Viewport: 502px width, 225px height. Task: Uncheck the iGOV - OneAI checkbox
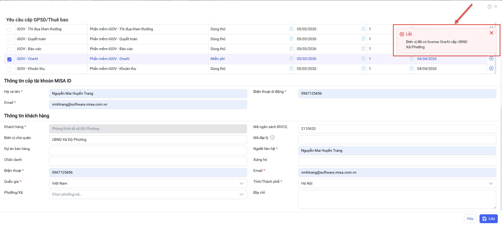click(9, 59)
